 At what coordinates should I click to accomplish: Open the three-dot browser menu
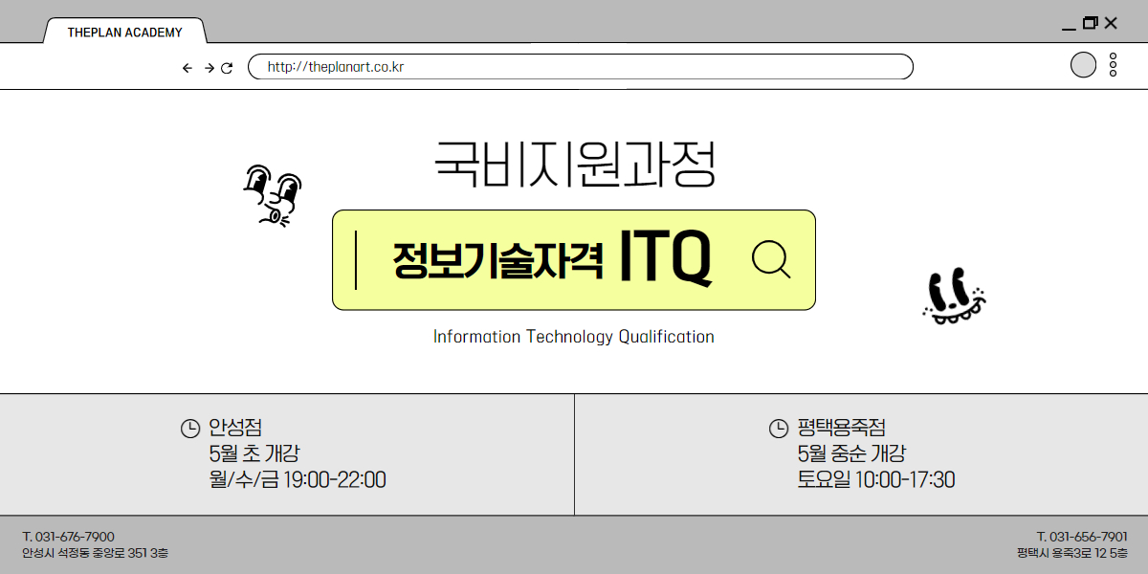pyautogui.click(x=1113, y=65)
